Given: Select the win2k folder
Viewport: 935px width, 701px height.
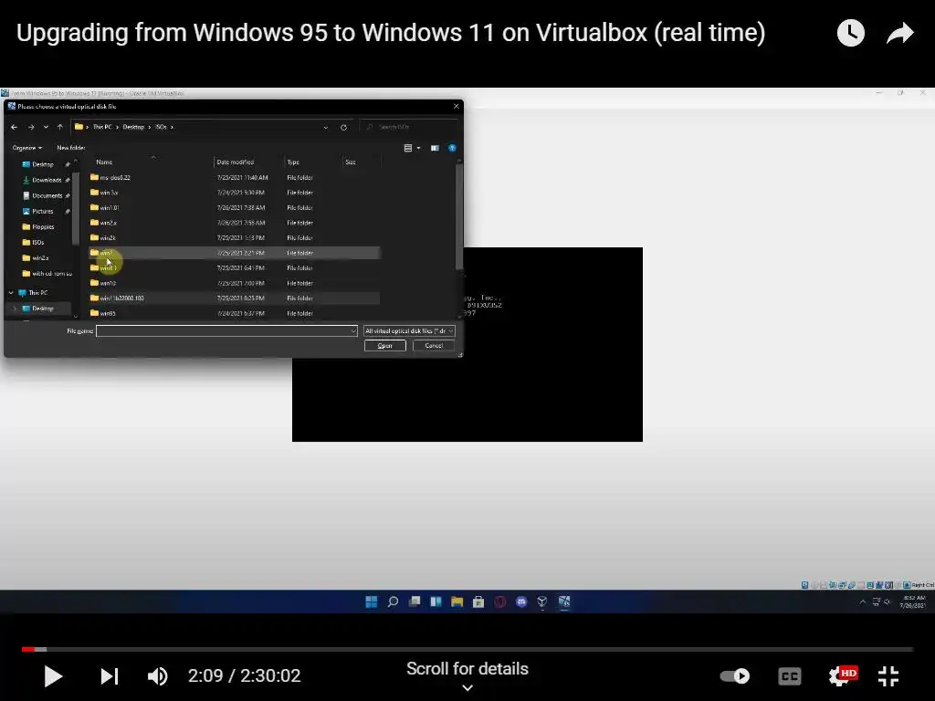Looking at the screenshot, I should pos(108,238).
